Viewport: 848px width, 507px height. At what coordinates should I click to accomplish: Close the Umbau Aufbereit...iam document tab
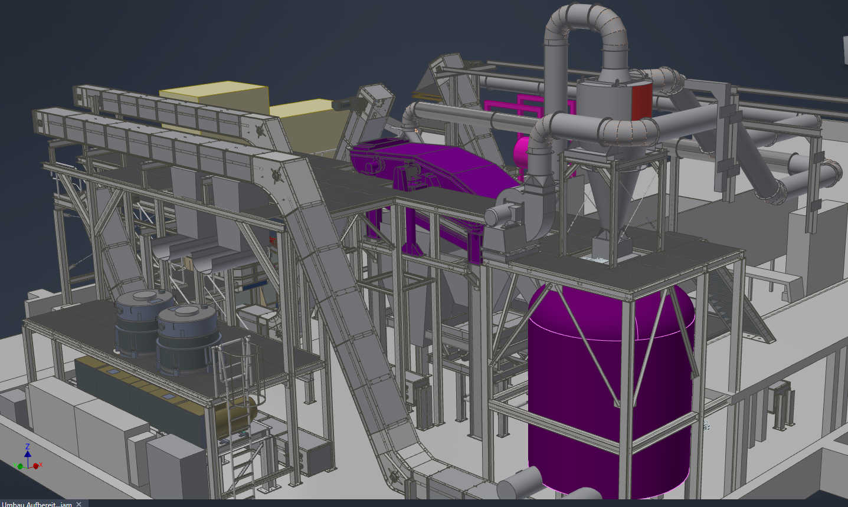point(79,504)
